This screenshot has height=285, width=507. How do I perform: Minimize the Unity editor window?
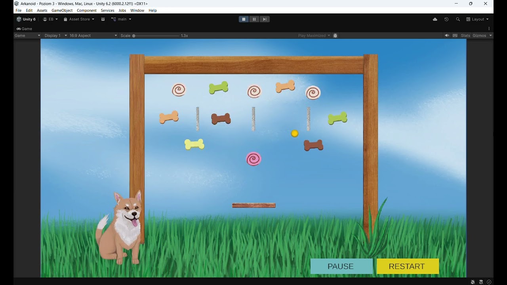(456, 4)
